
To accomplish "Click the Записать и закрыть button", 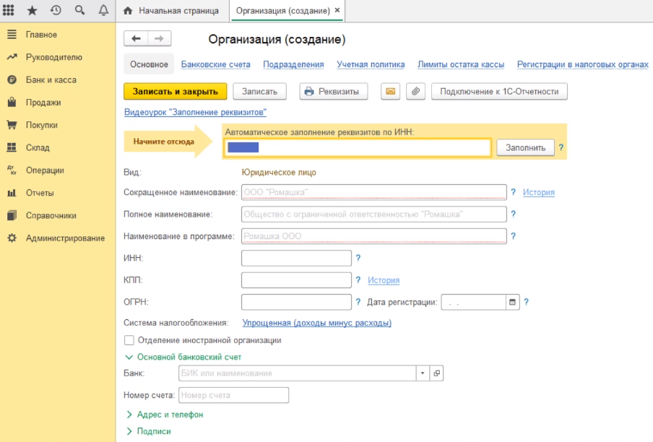I will pyautogui.click(x=177, y=91).
